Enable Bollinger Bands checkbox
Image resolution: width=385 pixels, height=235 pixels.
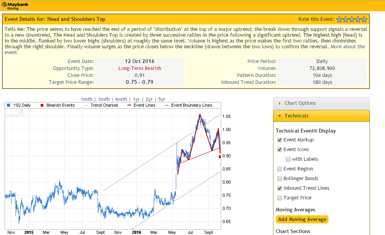coord(279,179)
